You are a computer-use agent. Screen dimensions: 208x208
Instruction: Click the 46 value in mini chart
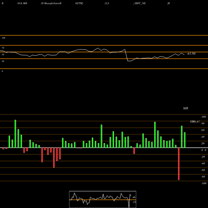pos(134,197)
